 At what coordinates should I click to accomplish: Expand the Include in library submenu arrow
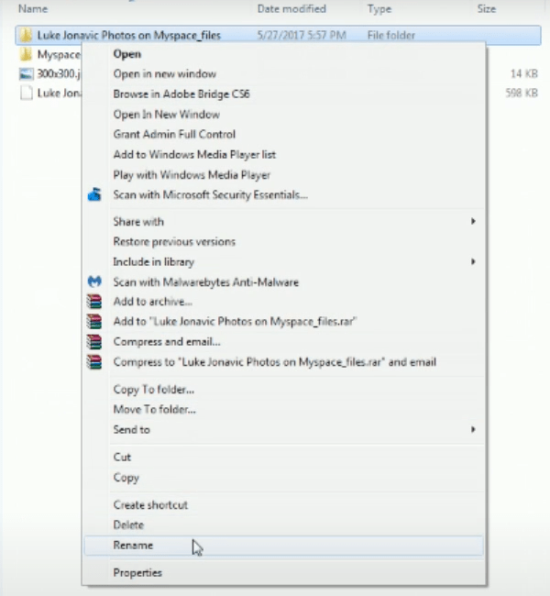[473, 262]
